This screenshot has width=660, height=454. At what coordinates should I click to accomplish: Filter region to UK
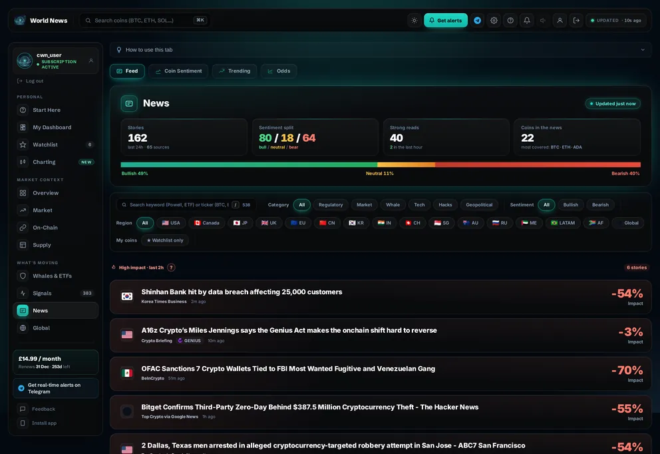[269, 223]
